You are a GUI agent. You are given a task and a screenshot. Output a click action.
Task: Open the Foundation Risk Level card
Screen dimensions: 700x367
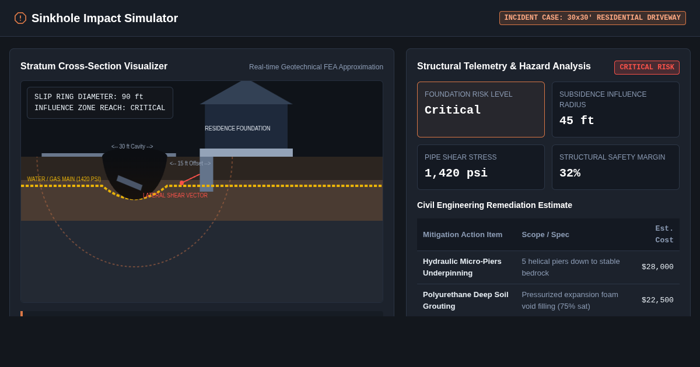coord(481,110)
